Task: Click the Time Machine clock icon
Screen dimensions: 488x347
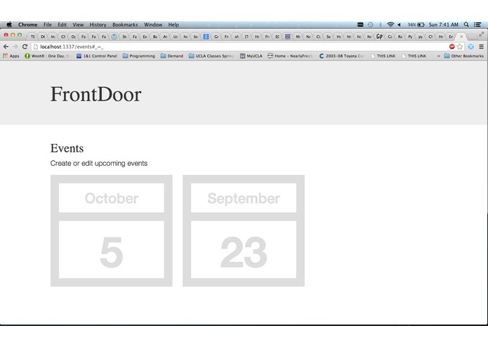Action: click(370, 25)
